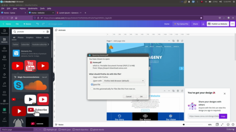Select the Videos filter tab in search results
The image size is (236, 132).
click(x=38, y=37)
